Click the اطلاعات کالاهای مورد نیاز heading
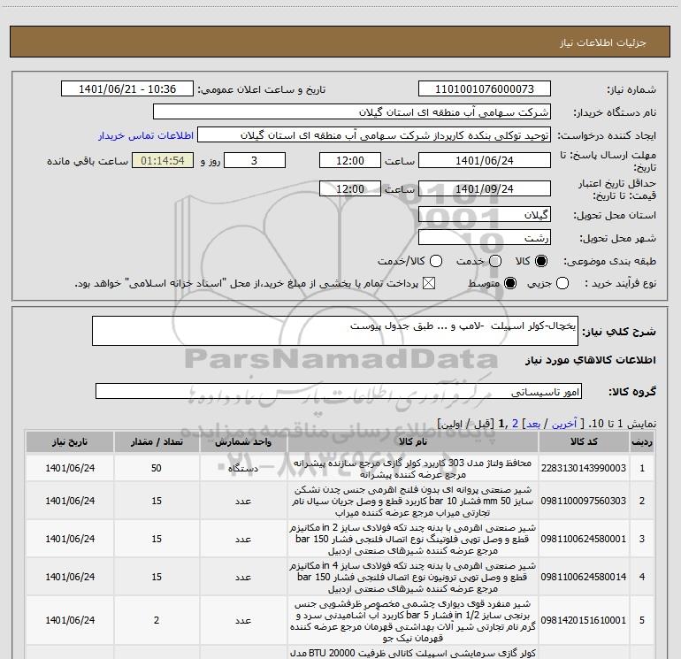Viewport: 681px width, 659px height. click(591, 360)
